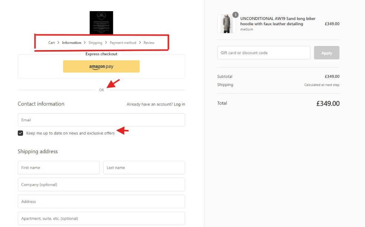Click the hoodie product thumbnail image
365x227 pixels.
227,24
